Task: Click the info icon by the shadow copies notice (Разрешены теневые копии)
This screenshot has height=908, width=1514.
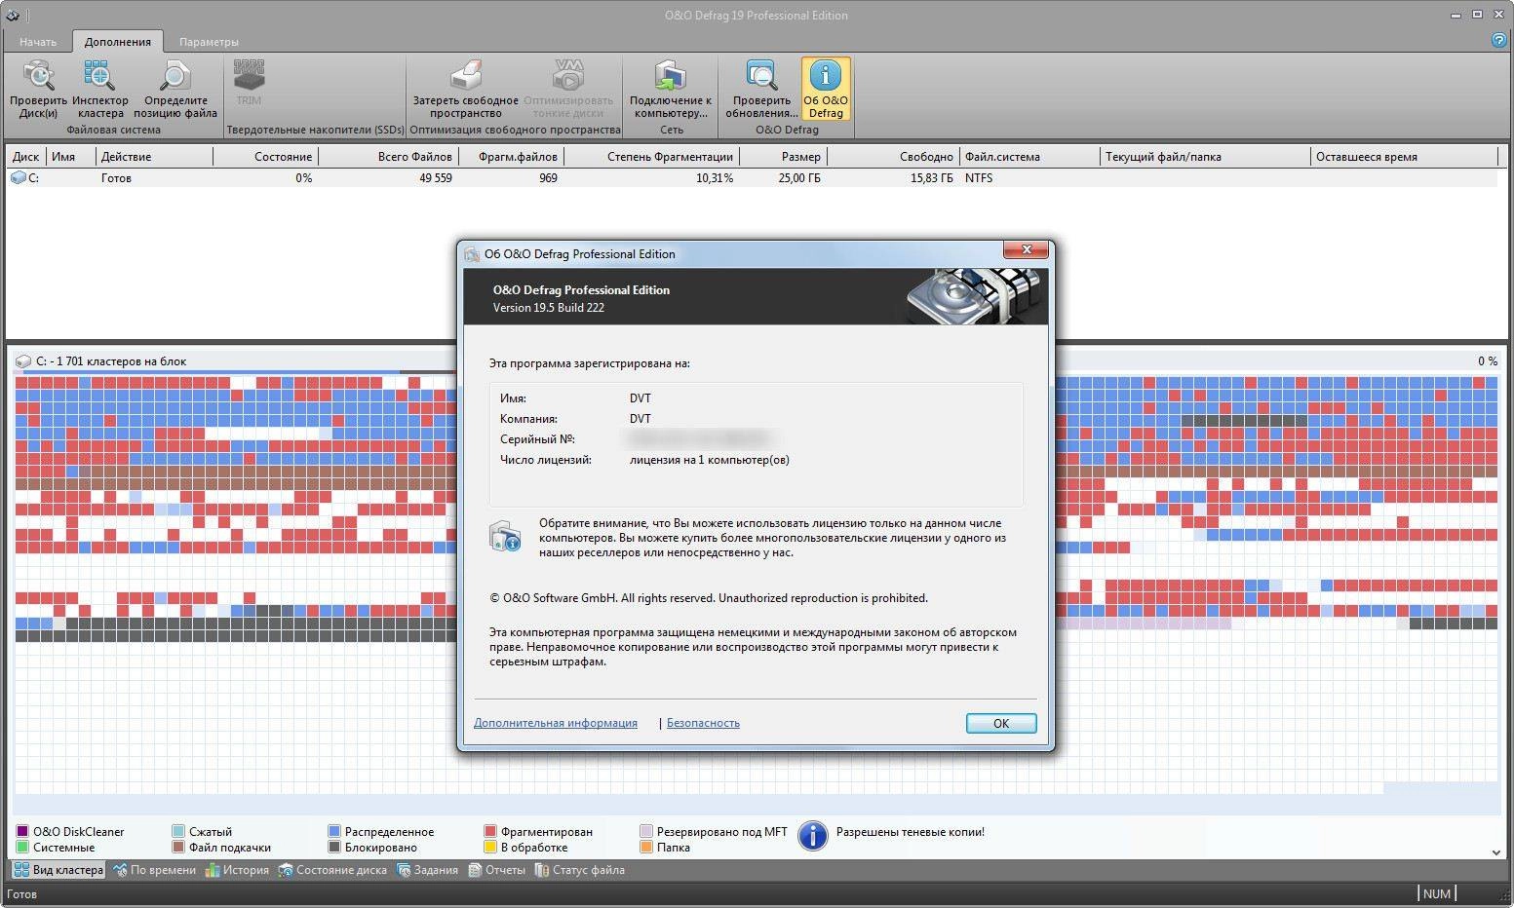Action: point(813,836)
